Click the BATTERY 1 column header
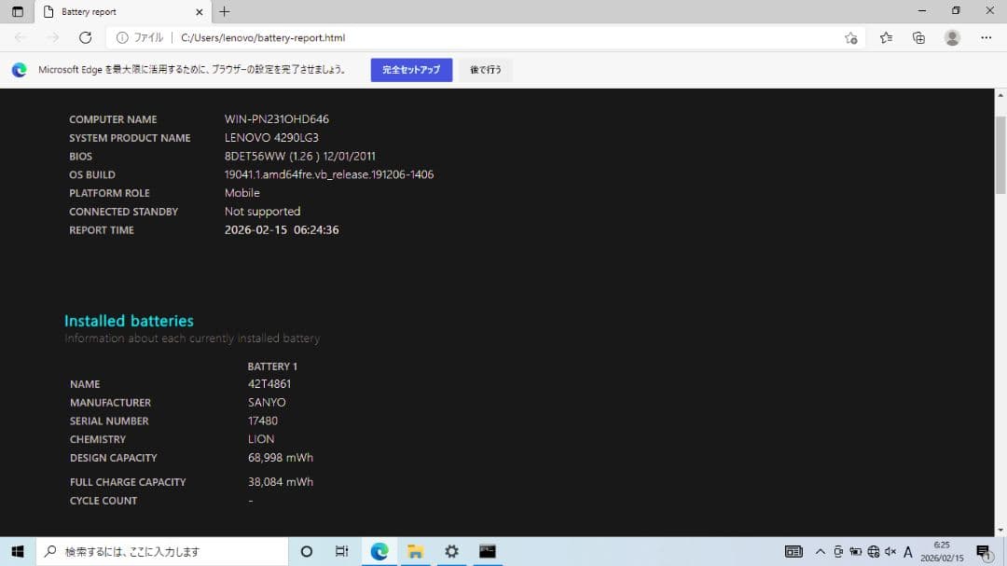The width and height of the screenshot is (1007, 566). point(272,366)
